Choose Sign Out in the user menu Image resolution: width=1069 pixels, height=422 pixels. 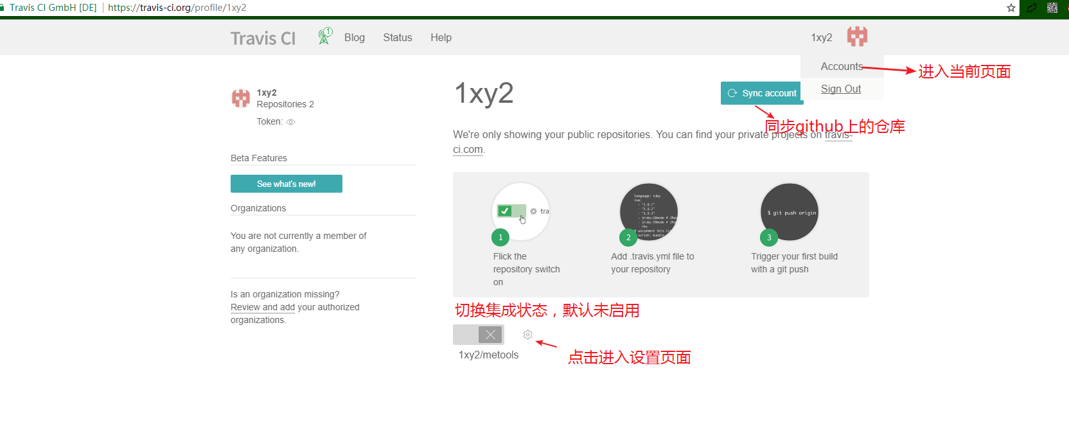(840, 89)
